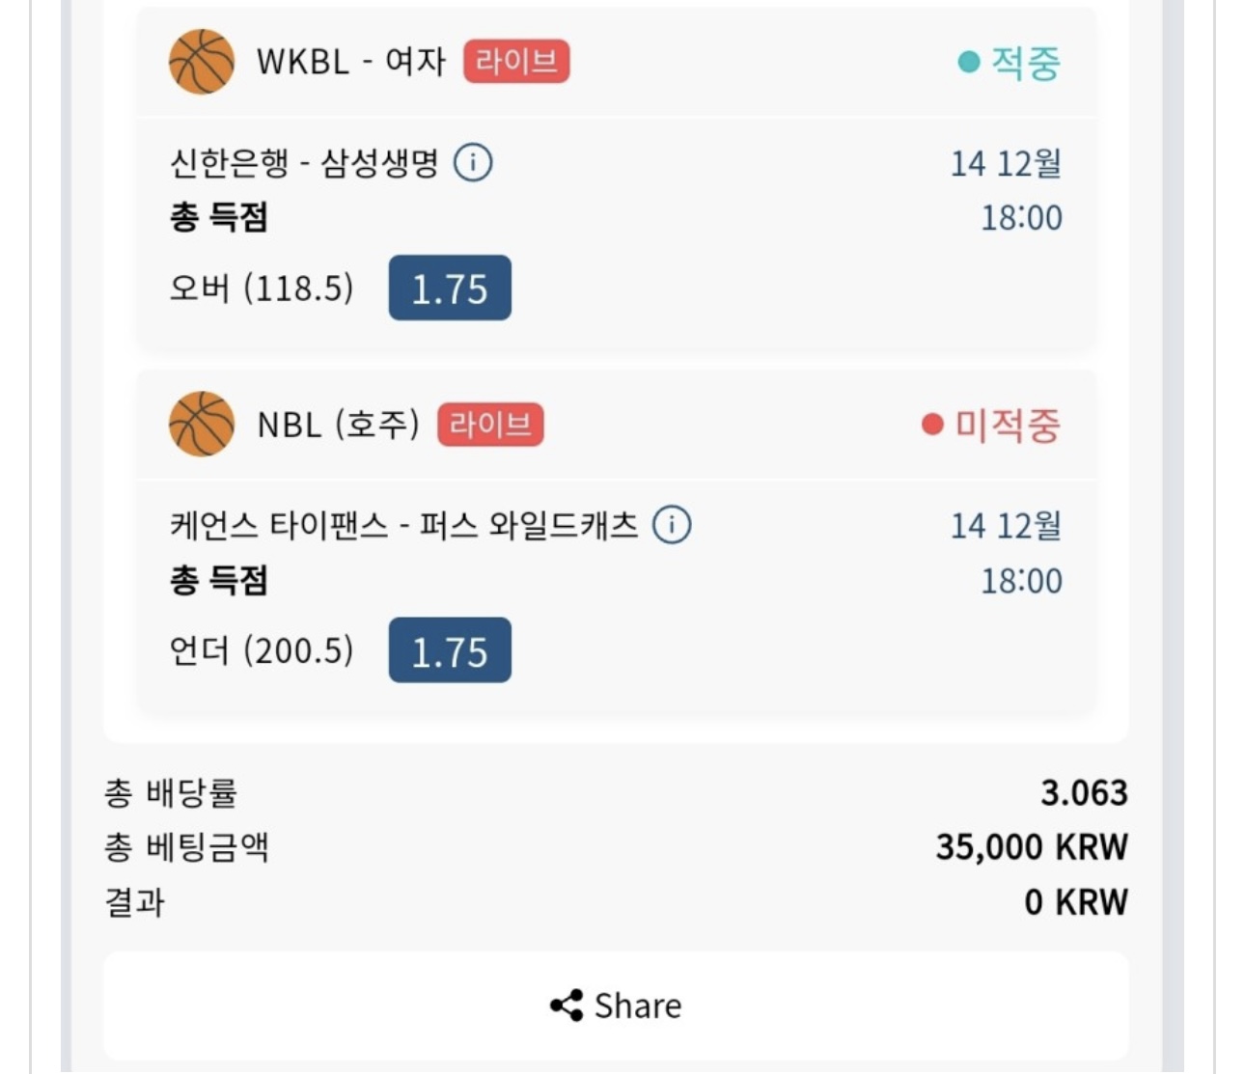This screenshot has width=1245, height=1074.
Task: Click the 오버 (118.5) selection label
Action: (x=262, y=288)
